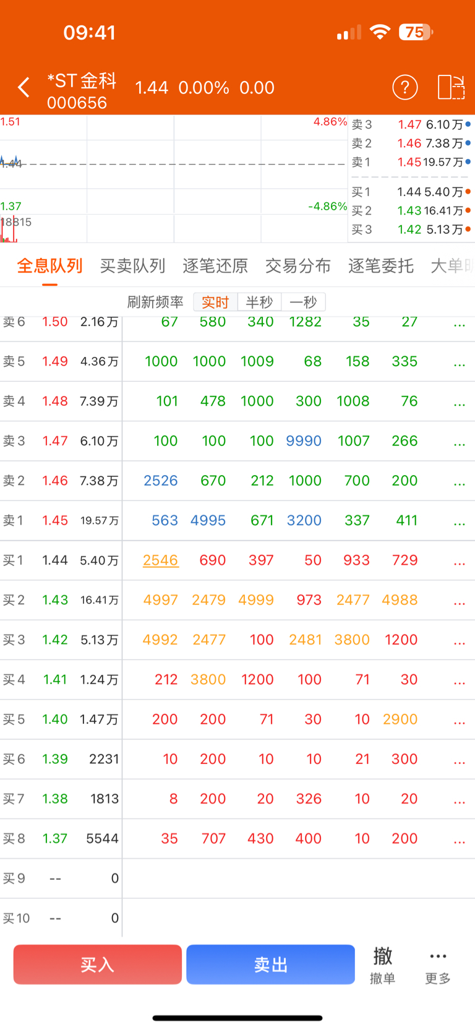Tap the 1.38 price in 买7 row
475x1030 pixels.
pos(55,799)
